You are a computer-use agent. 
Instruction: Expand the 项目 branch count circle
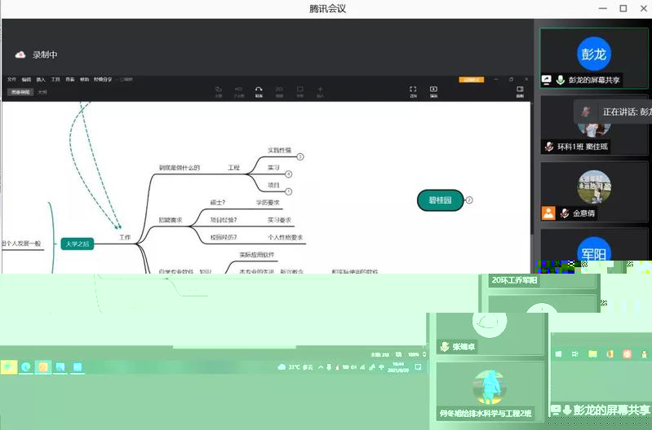point(288,191)
